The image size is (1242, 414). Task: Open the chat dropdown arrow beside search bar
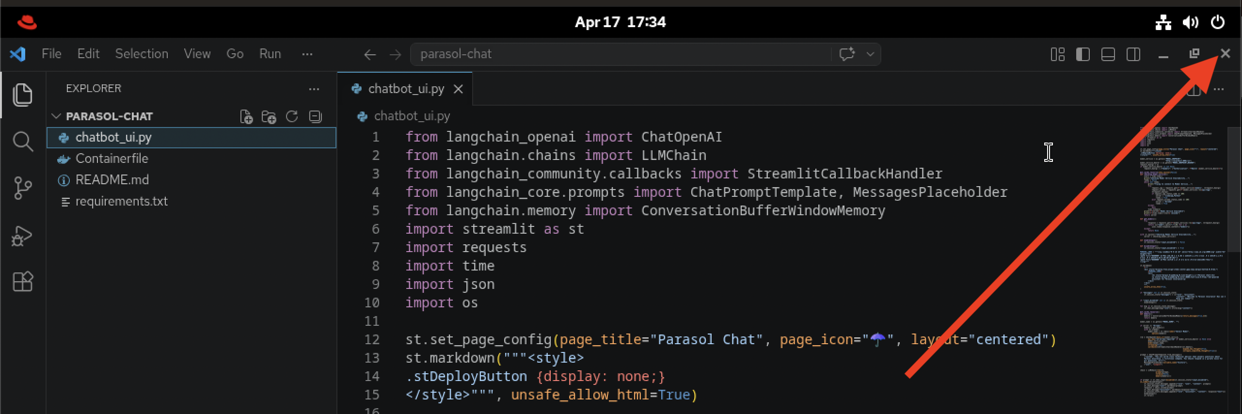(x=870, y=54)
